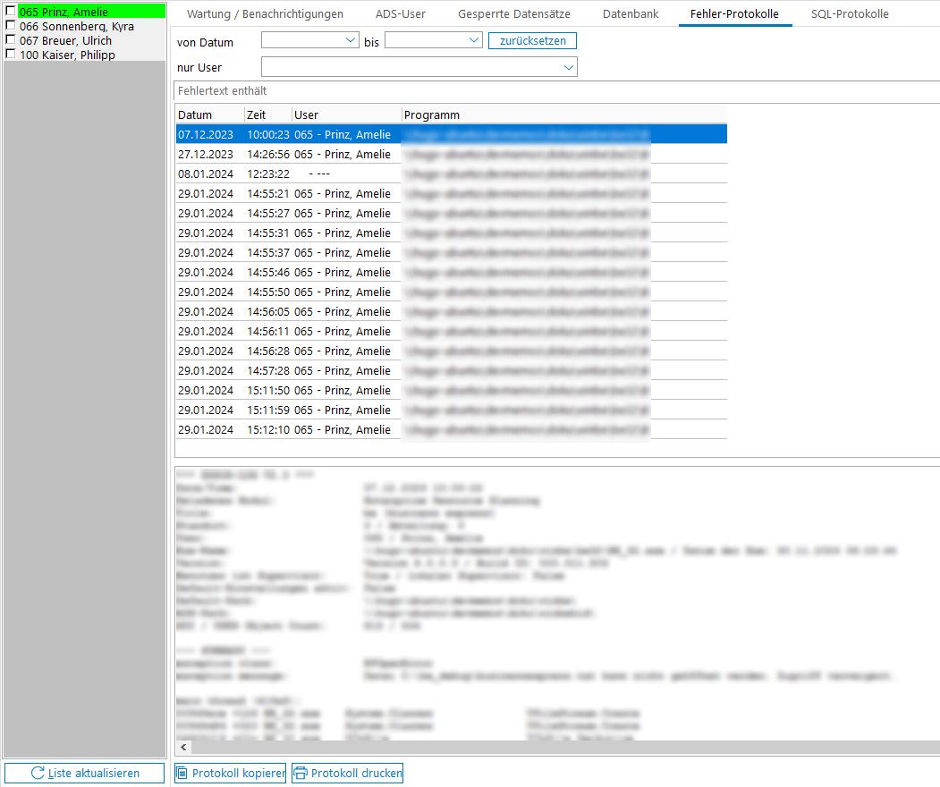940x787 pixels.
Task: Click the copy icon for Protokoll kopieren
Action: click(182, 773)
